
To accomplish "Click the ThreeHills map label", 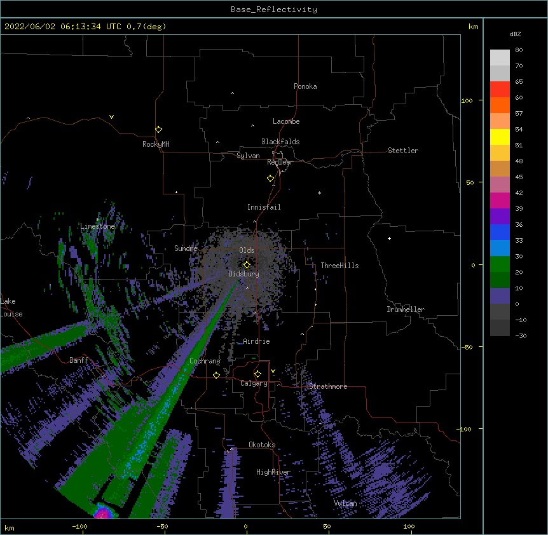I will (339, 266).
